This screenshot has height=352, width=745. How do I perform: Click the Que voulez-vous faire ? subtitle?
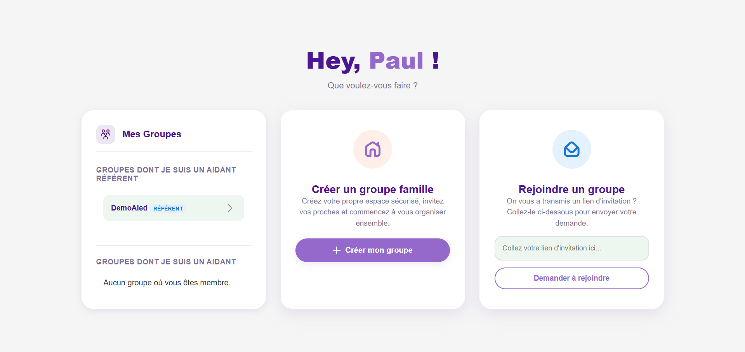tap(372, 86)
